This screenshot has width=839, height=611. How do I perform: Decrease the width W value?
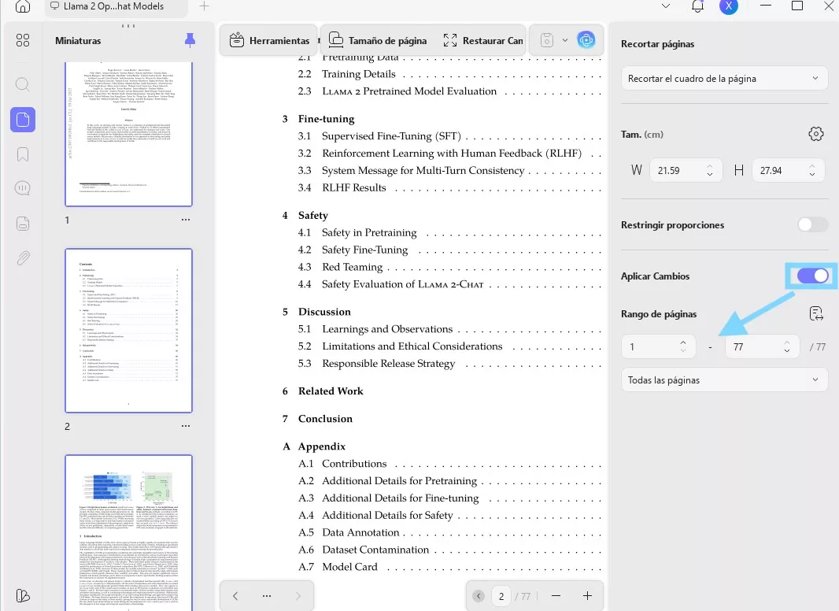(709, 175)
